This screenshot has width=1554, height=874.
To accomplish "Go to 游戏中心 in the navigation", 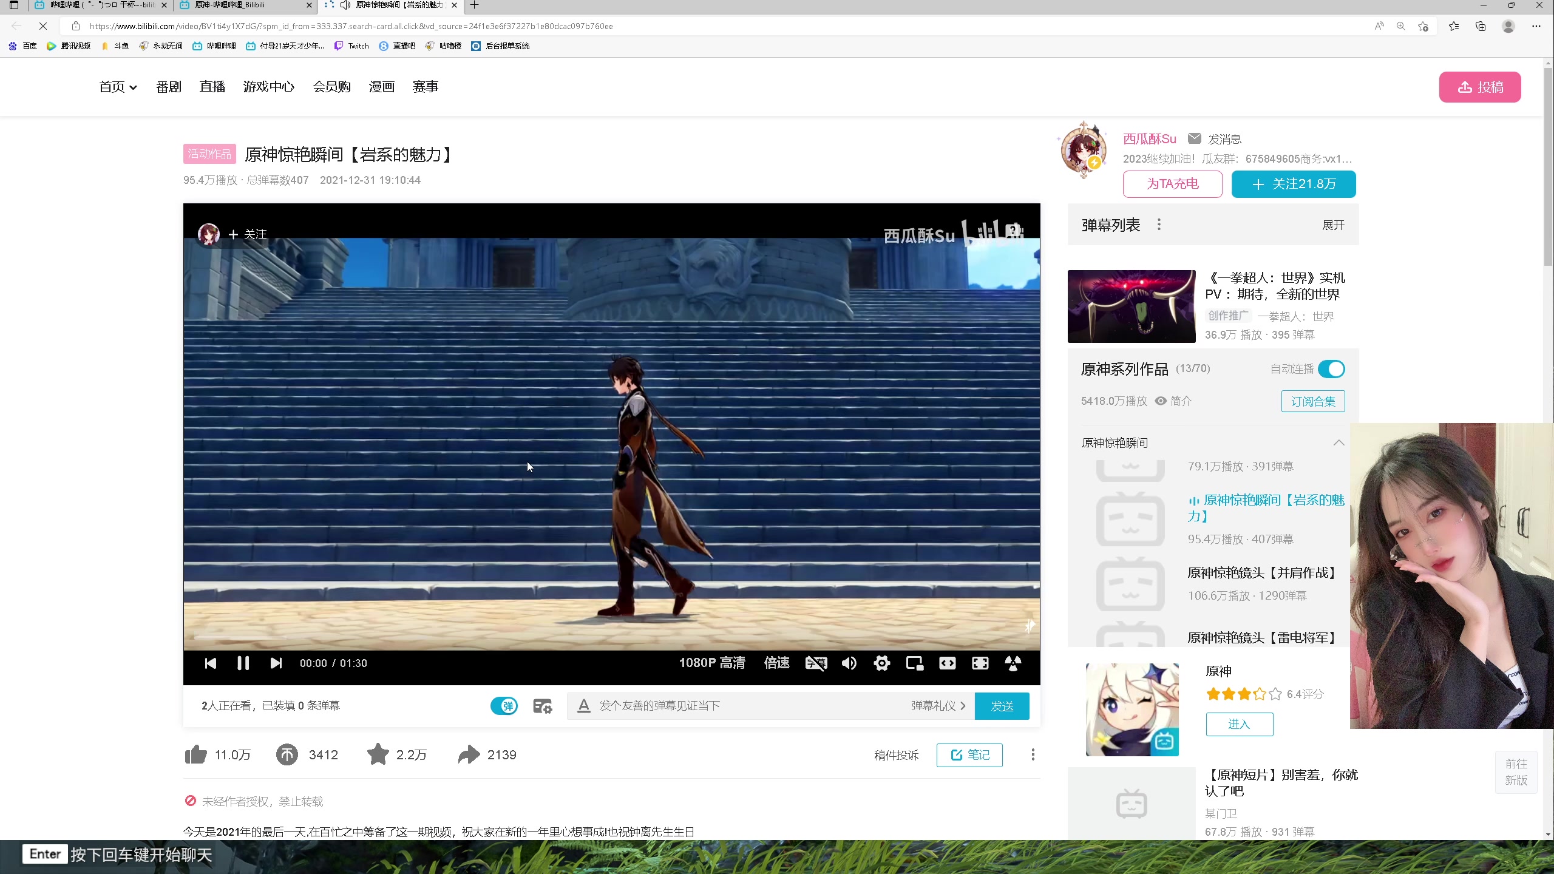I will tap(268, 87).
